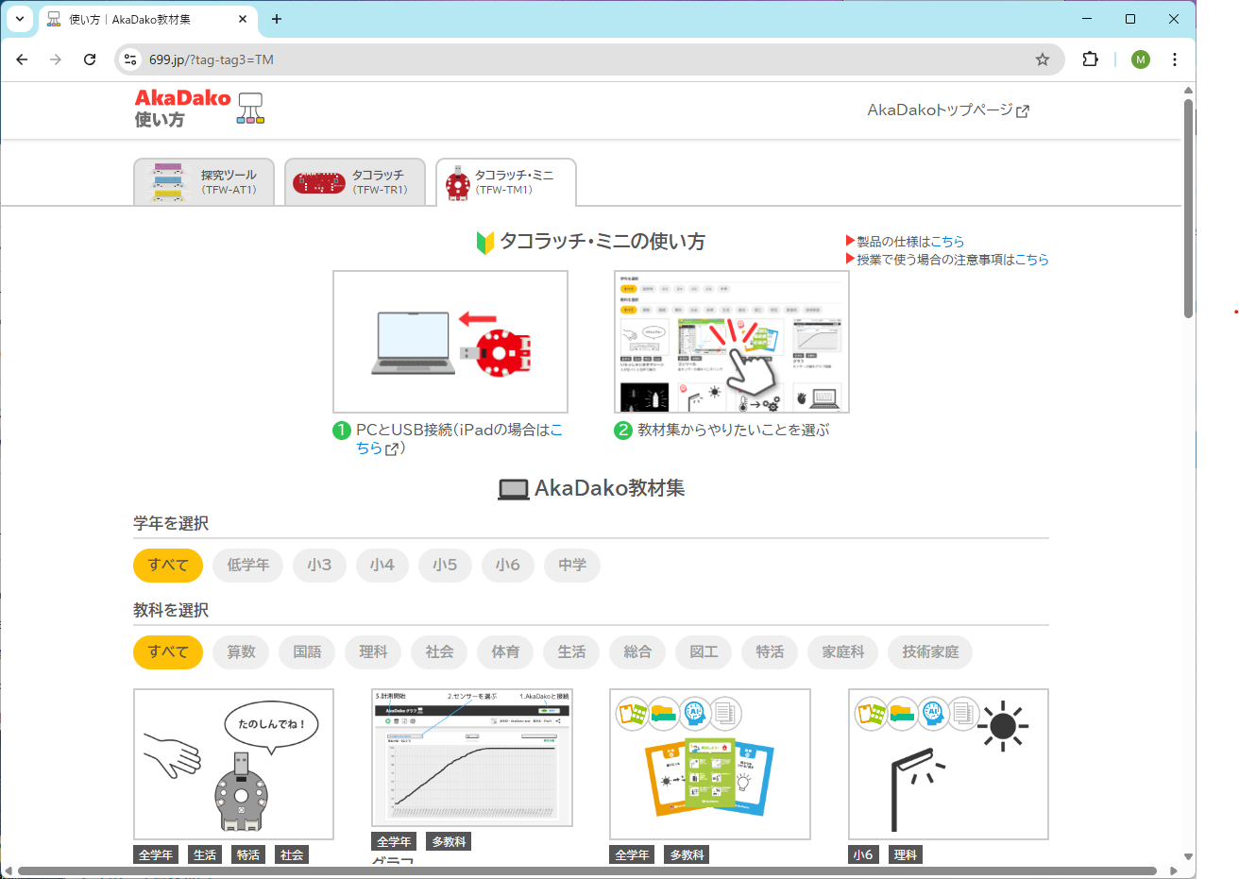1239x879 pixels.
Task: Choose the 理科 subject filter pill
Action: tap(373, 652)
